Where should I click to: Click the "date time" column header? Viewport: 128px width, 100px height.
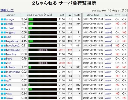pyautogui.click(x=93, y=15)
